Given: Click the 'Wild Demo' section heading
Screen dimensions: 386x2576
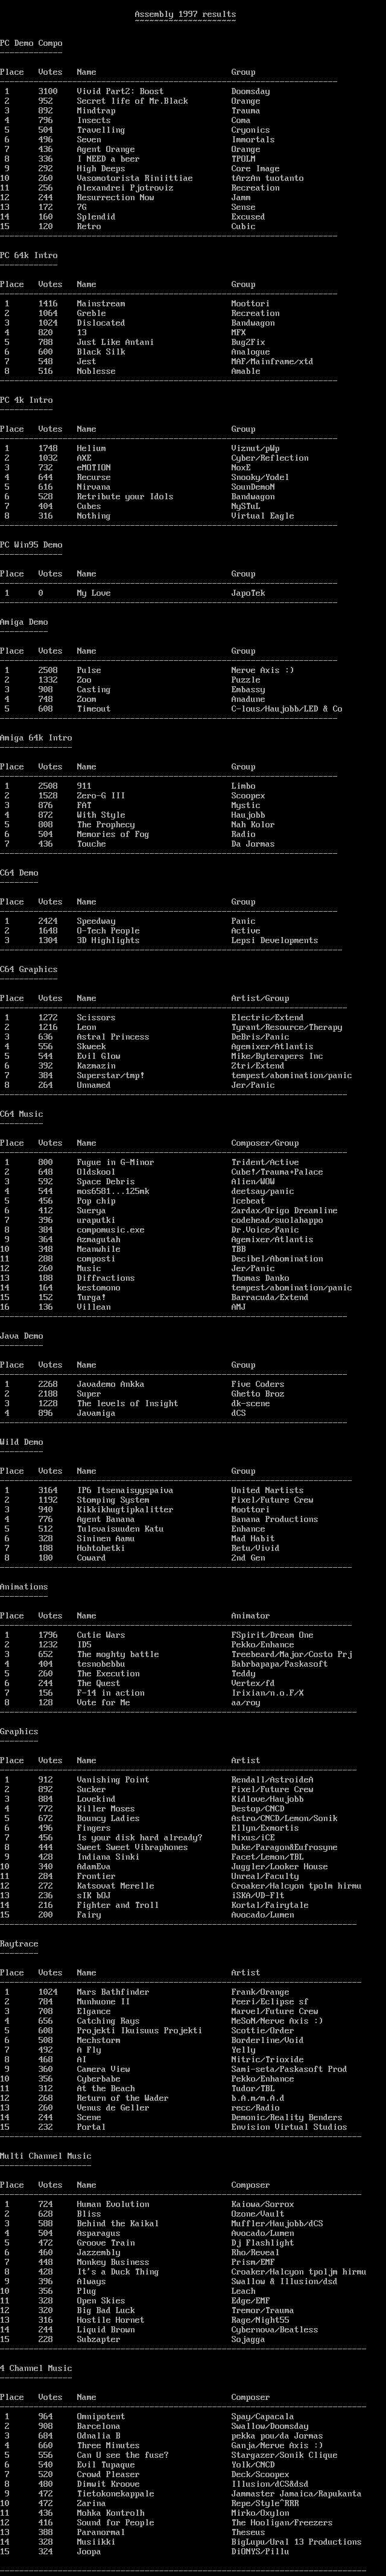Looking at the screenshot, I should coord(22,1442).
